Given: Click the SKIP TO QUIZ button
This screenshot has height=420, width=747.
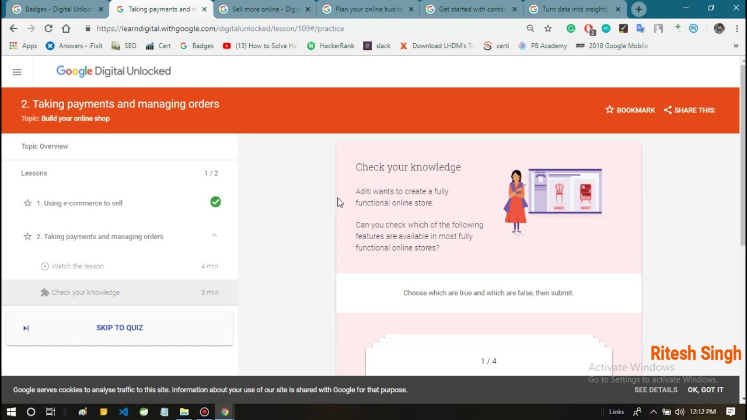Looking at the screenshot, I should click(120, 328).
